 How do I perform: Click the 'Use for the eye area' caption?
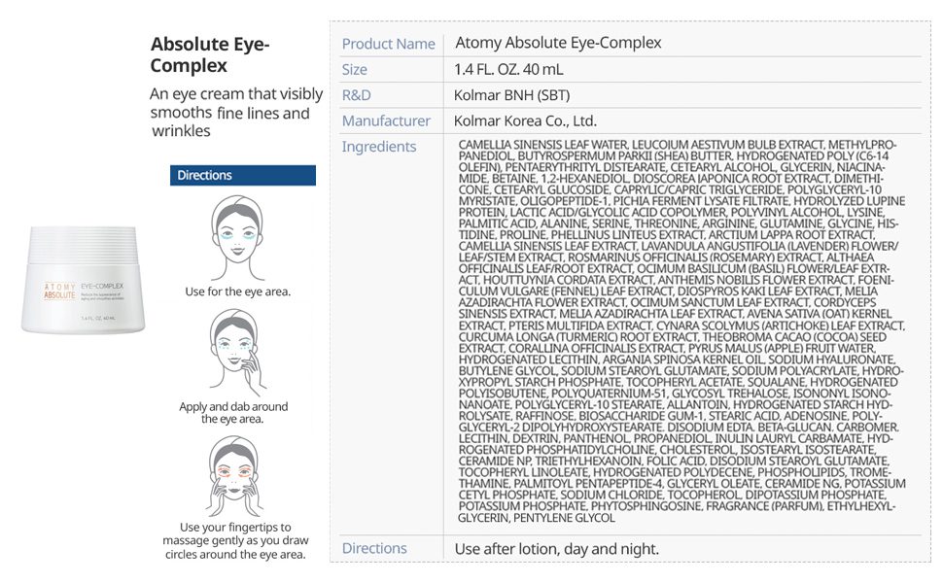pos(237,291)
